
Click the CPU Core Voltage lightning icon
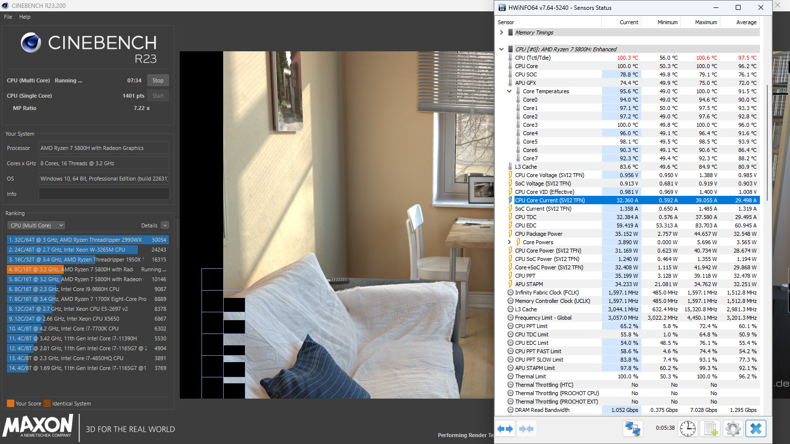coord(510,175)
